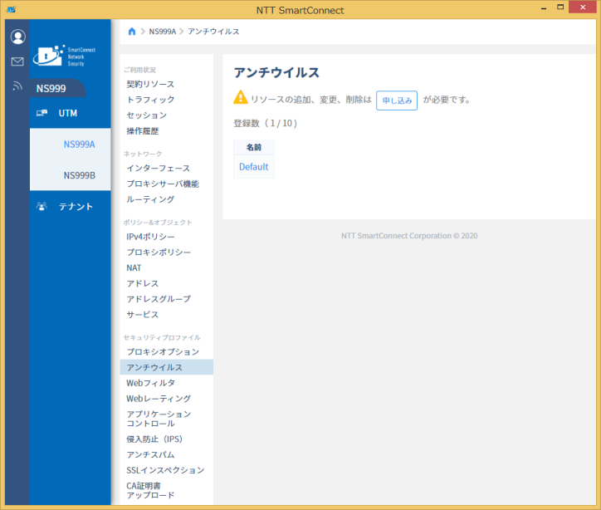Screen dimensions: 601x510
Task: Open 侵入防止 (IPS) page
Action: [x=154, y=439]
